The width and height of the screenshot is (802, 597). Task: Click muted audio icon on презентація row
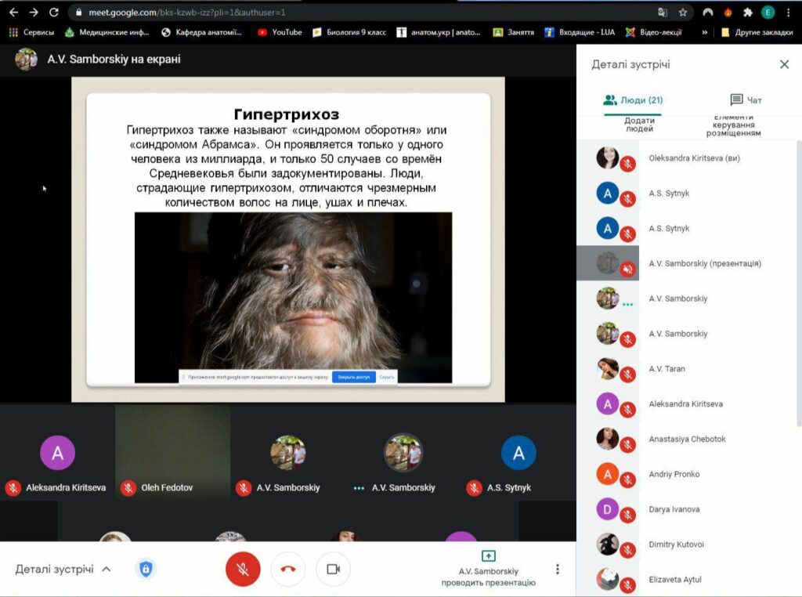tap(628, 270)
